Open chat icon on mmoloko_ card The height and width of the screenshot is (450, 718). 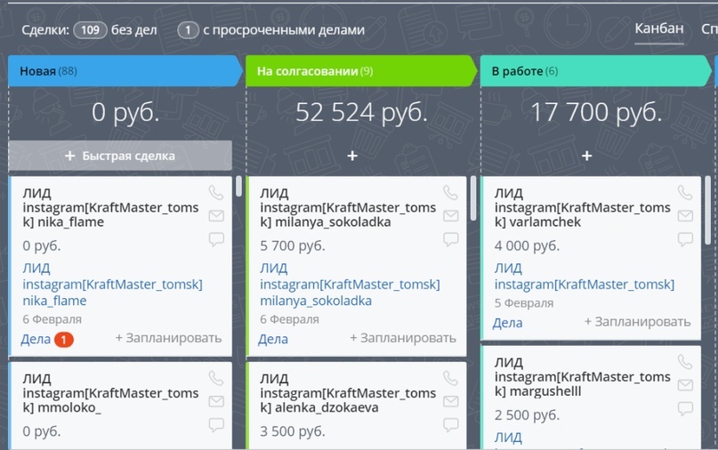click(216, 425)
